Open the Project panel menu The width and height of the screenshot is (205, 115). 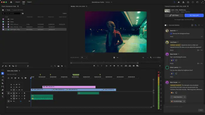tap(18, 6)
